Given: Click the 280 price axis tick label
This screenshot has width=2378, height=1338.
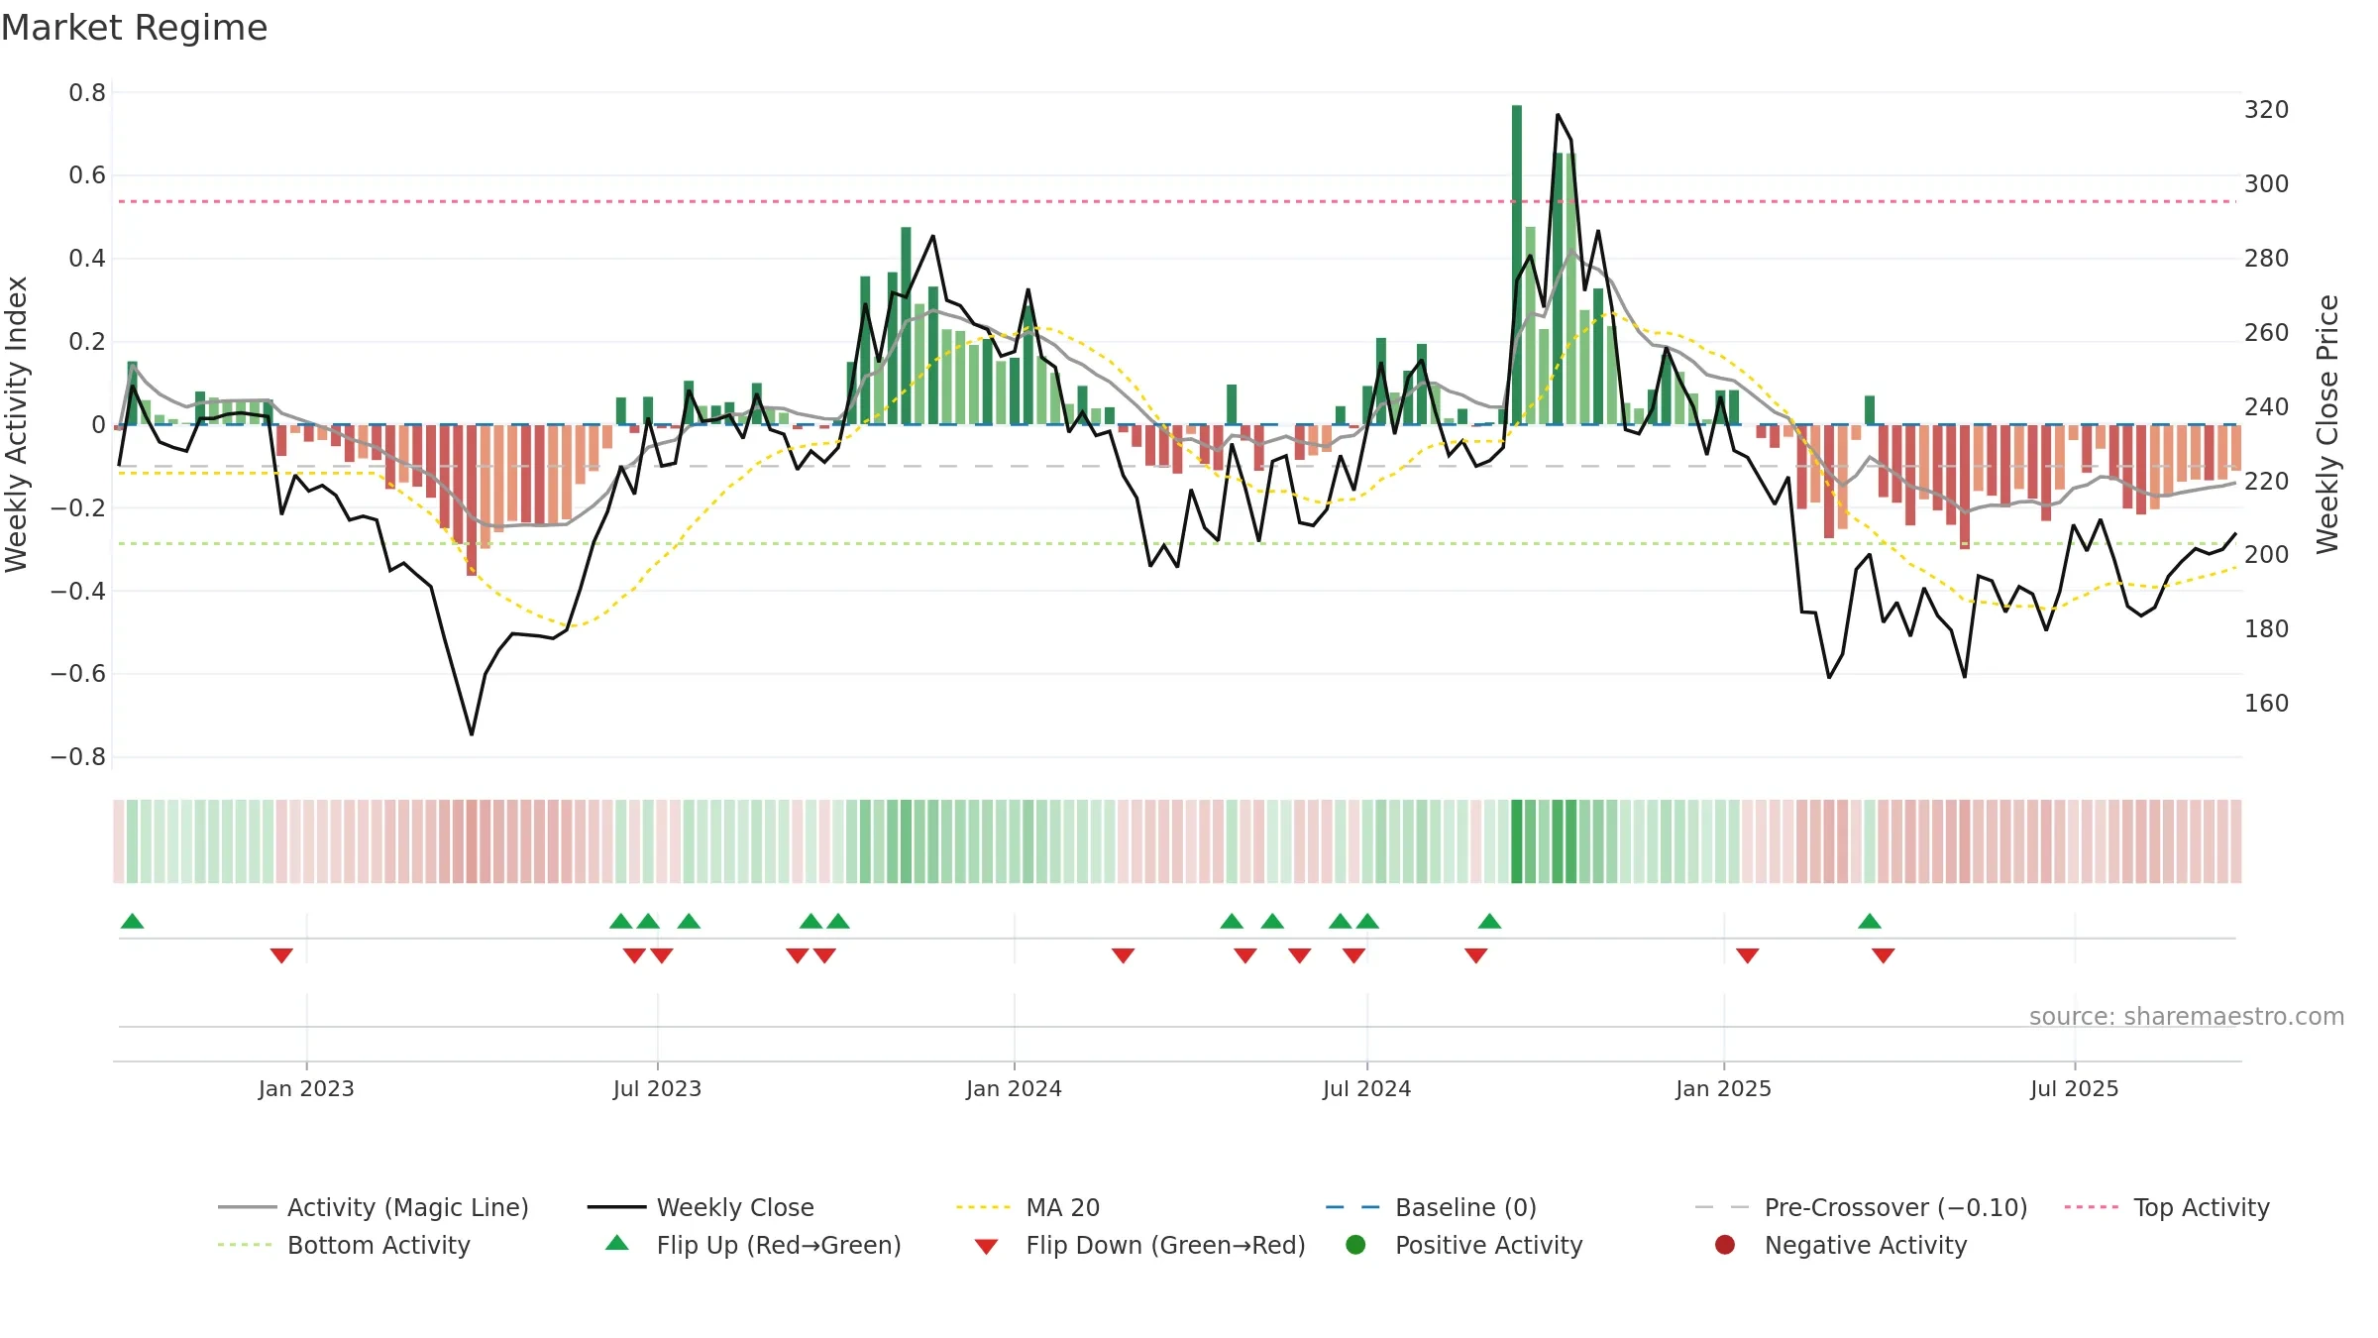Looking at the screenshot, I should pos(2267,259).
